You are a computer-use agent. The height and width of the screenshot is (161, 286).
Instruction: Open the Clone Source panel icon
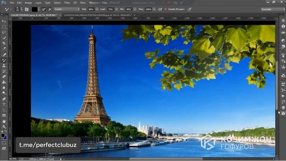283,67
